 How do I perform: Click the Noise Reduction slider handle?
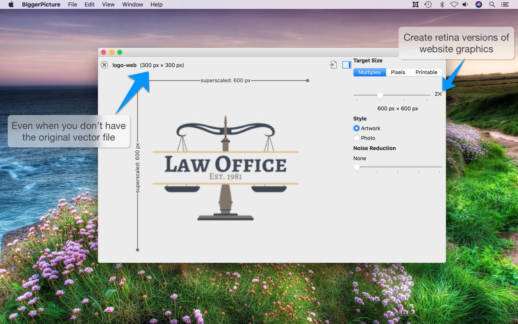tap(356, 168)
